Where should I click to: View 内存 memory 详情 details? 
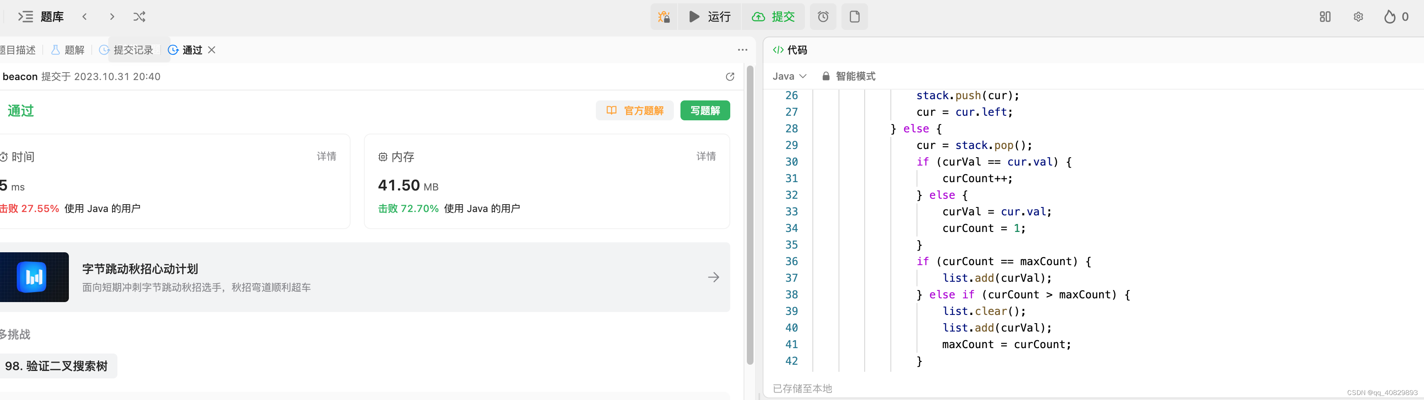(x=706, y=156)
